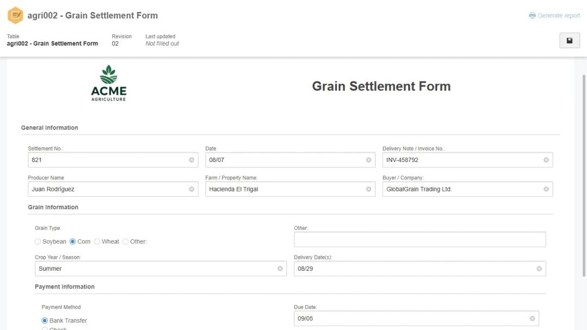Clear the Buyer / Company field value

[546, 189]
